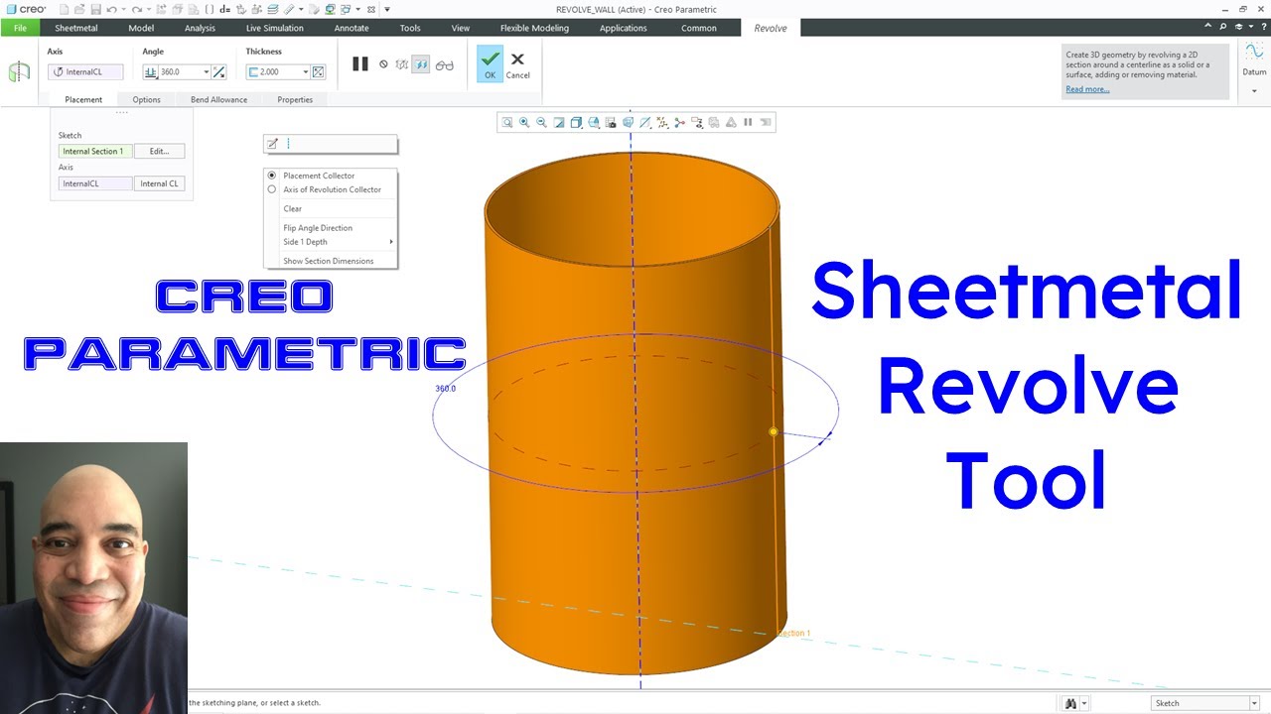This screenshot has height=714, width=1271.
Task: Open the Options panel tab
Action: 146,99
